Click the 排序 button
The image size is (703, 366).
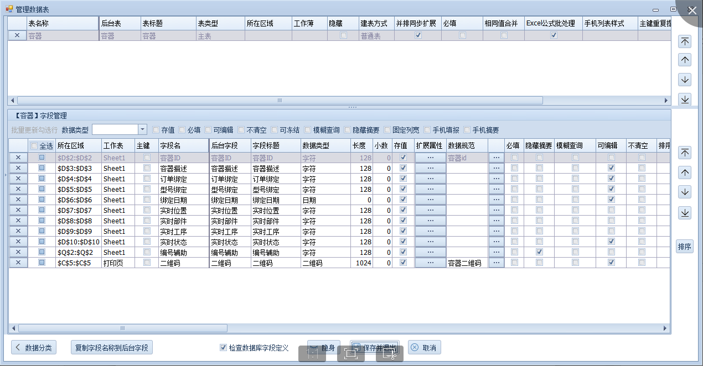684,247
